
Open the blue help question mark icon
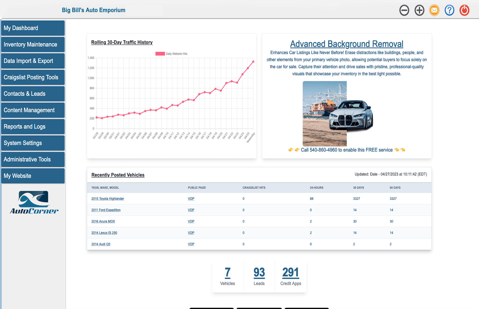449,11
